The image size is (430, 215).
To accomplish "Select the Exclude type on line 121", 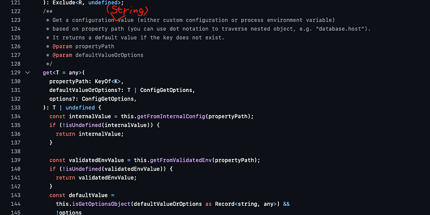I will coord(64,3).
